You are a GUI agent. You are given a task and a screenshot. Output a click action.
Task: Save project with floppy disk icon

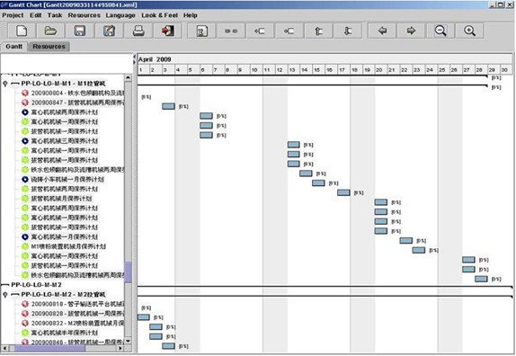[80, 31]
